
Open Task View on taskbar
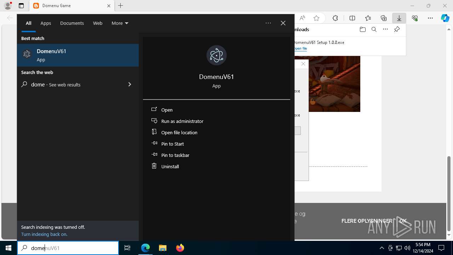coord(127,248)
